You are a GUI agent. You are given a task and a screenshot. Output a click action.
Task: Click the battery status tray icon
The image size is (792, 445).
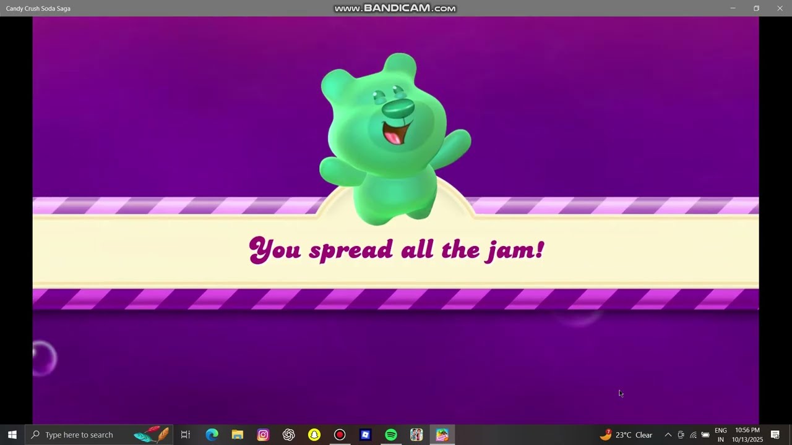pyautogui.click(x=705, y=434)
